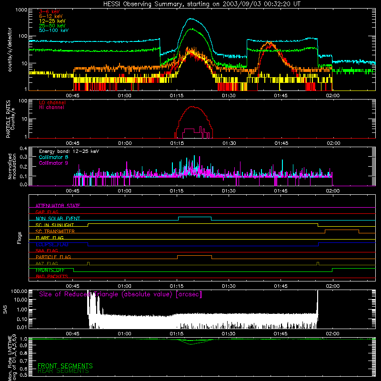
Task: Select the FLARE FLAG label
Action: click(50, 238)
